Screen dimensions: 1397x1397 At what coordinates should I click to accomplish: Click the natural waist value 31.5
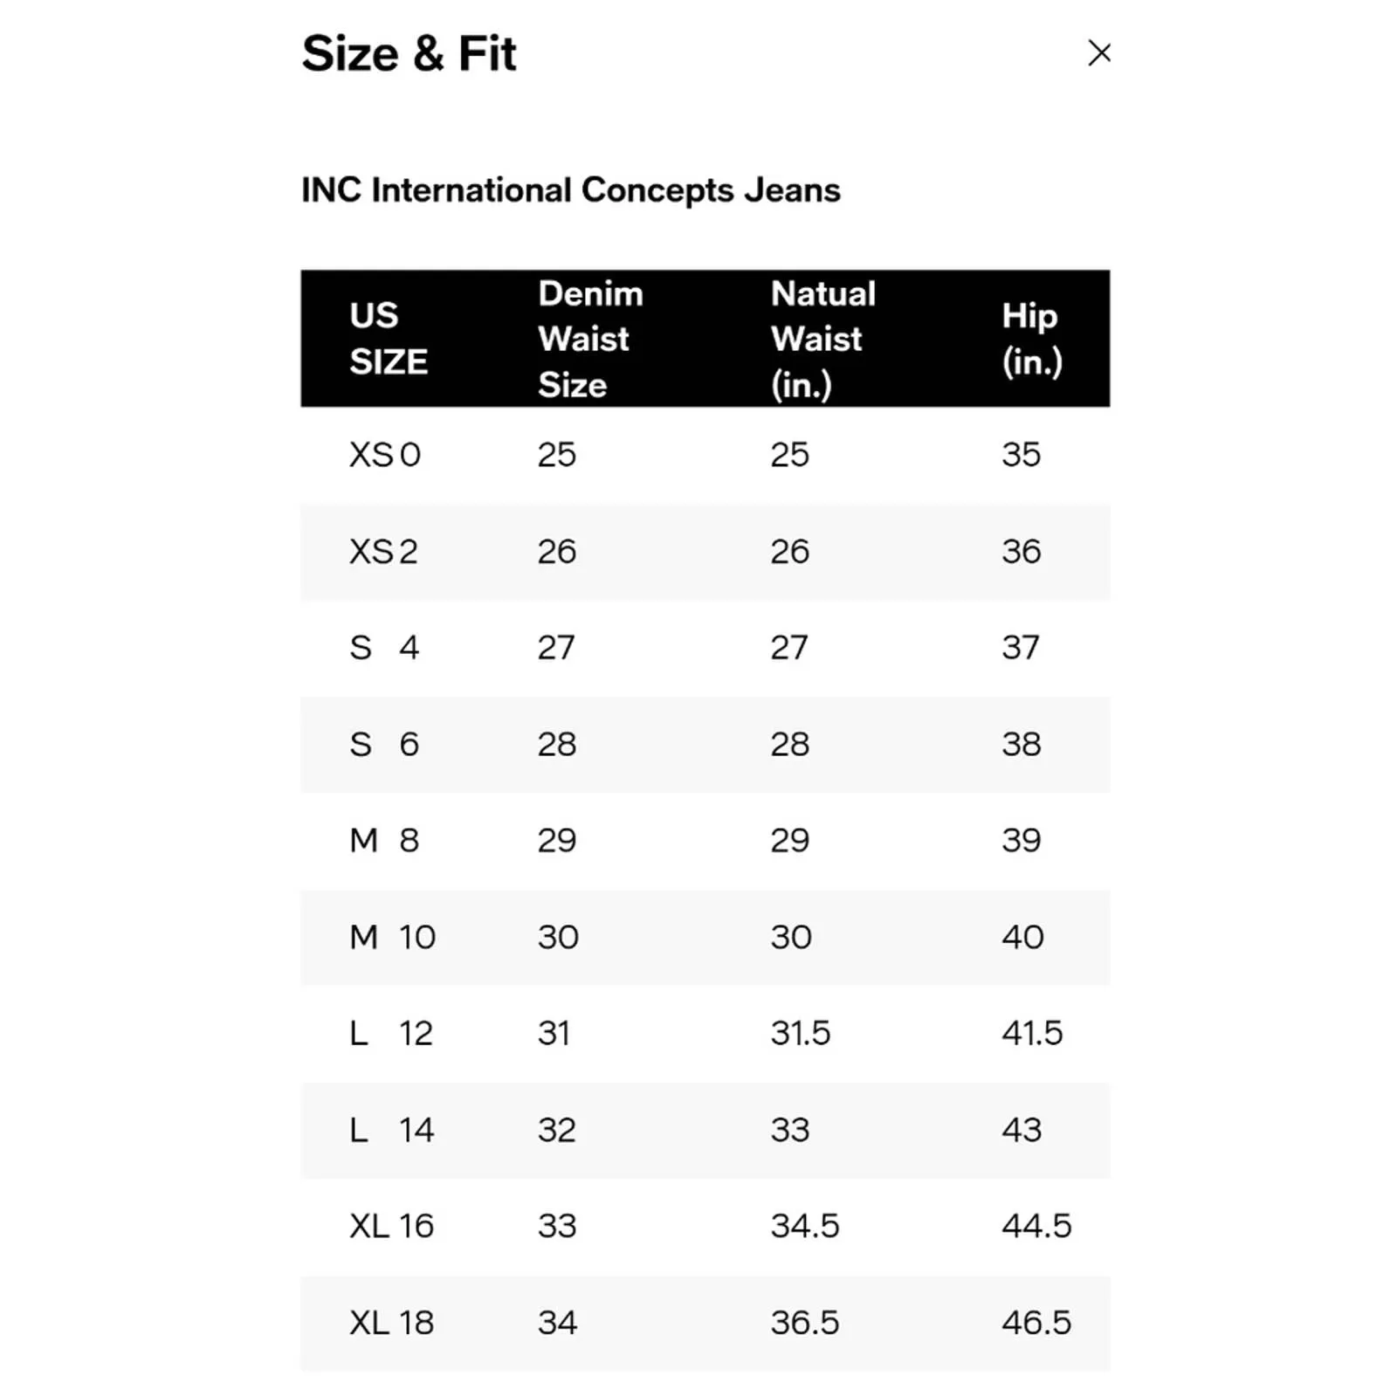click(x=800, y=1034)
